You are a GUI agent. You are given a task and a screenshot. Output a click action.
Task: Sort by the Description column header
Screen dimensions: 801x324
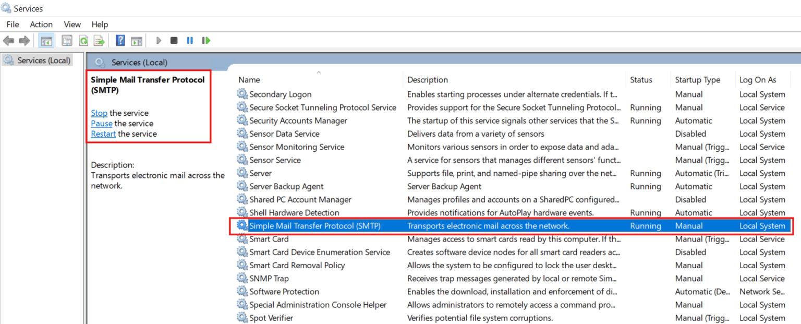428,80
